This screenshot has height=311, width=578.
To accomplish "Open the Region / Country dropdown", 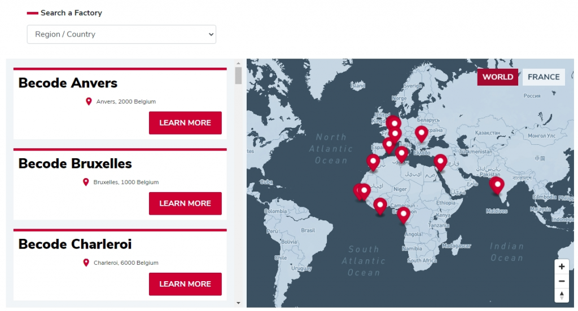I will pos(121,34).
